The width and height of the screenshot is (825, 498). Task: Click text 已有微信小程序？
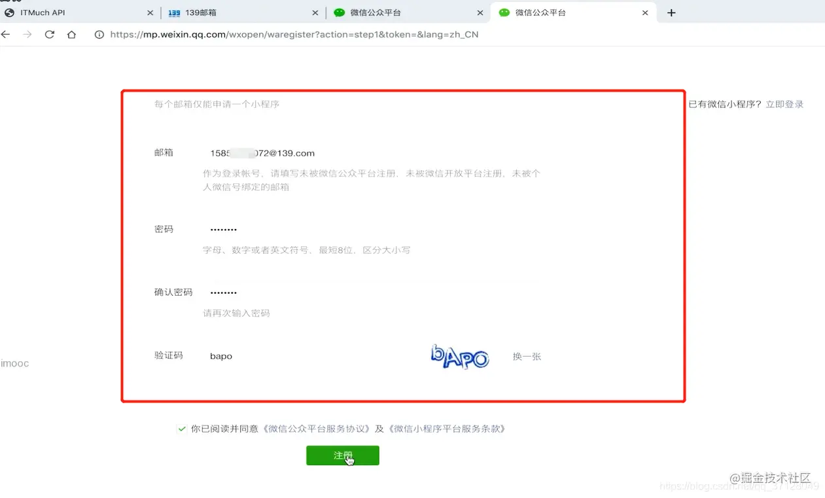tap(726, 104)
